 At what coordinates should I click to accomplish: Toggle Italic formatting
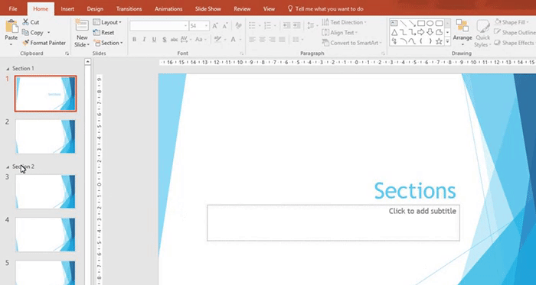click(144, 40)
